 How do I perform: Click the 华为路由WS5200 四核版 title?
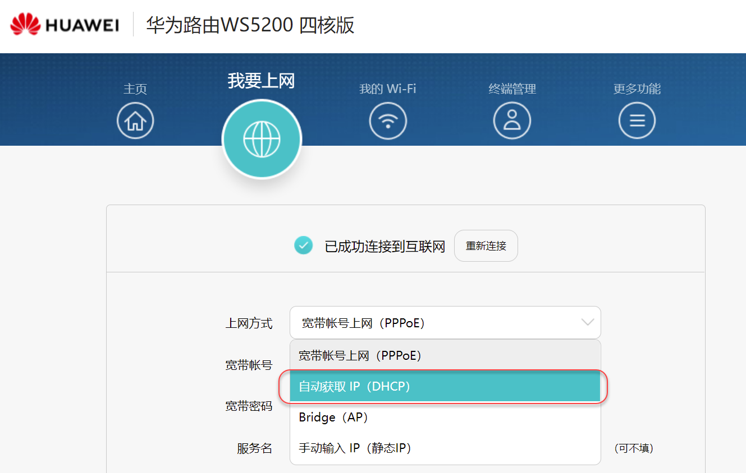pyautogui.click(x=250, y=25)
